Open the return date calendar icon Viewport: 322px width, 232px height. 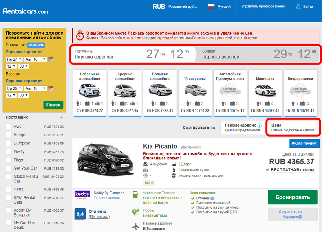(x=51, y=88)
